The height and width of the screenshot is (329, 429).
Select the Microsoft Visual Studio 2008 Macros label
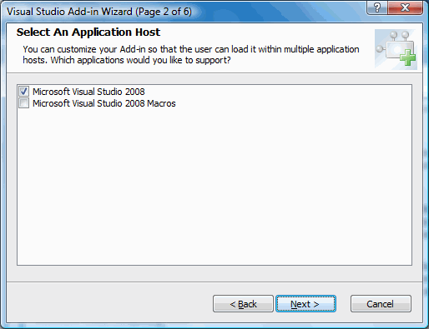coord(104,103)
